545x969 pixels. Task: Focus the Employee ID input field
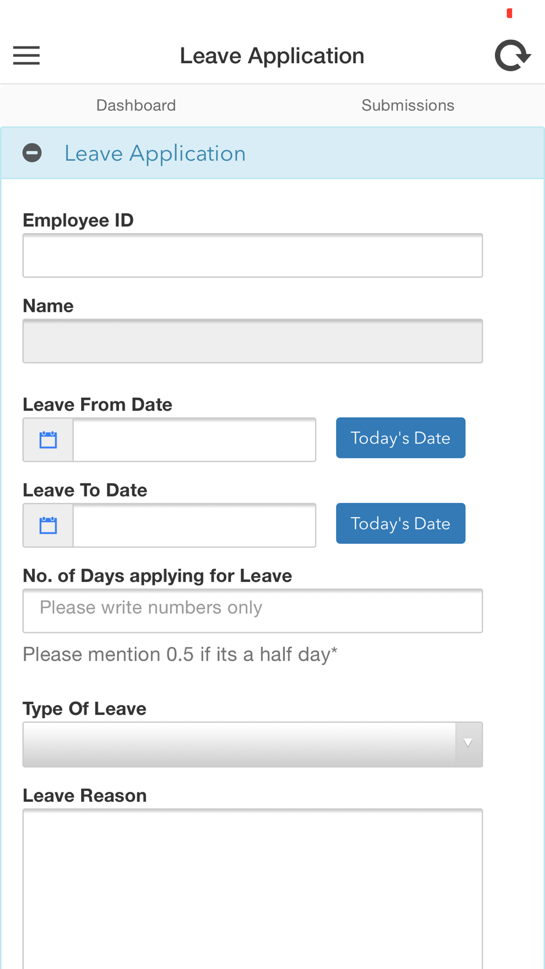tap(252, 256)
